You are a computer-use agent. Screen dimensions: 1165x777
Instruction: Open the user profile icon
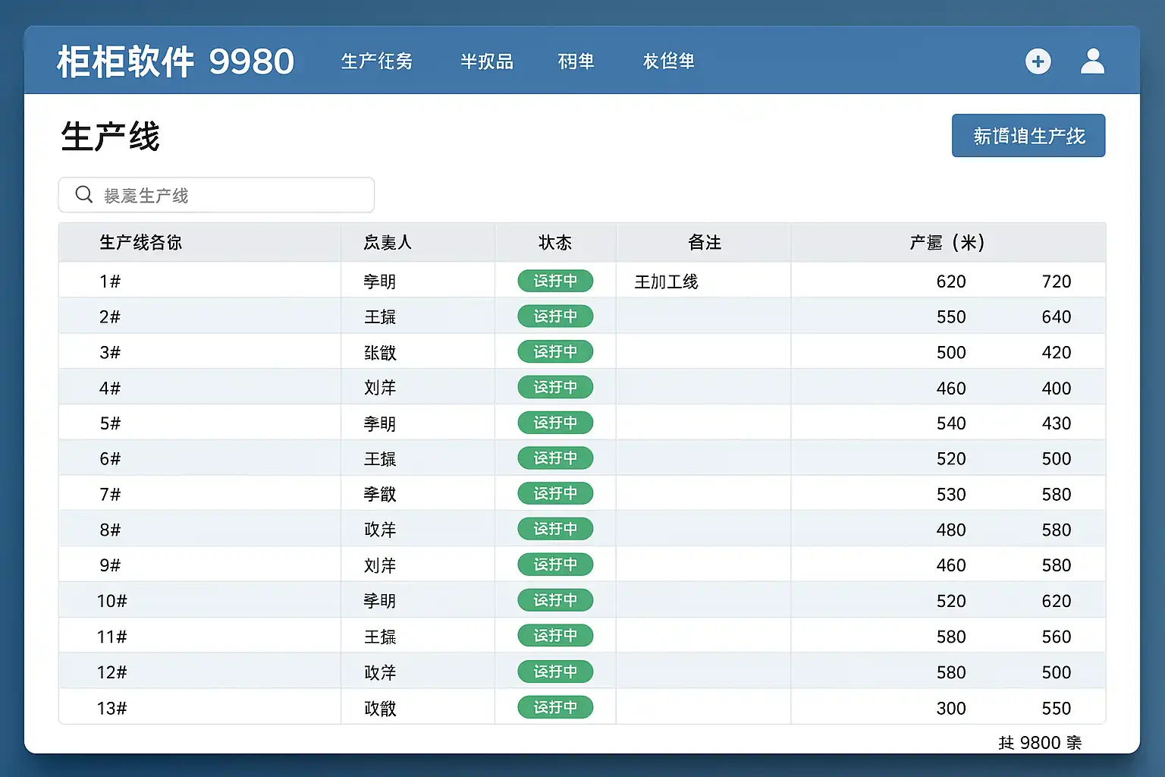click(x=1092, y=61)
